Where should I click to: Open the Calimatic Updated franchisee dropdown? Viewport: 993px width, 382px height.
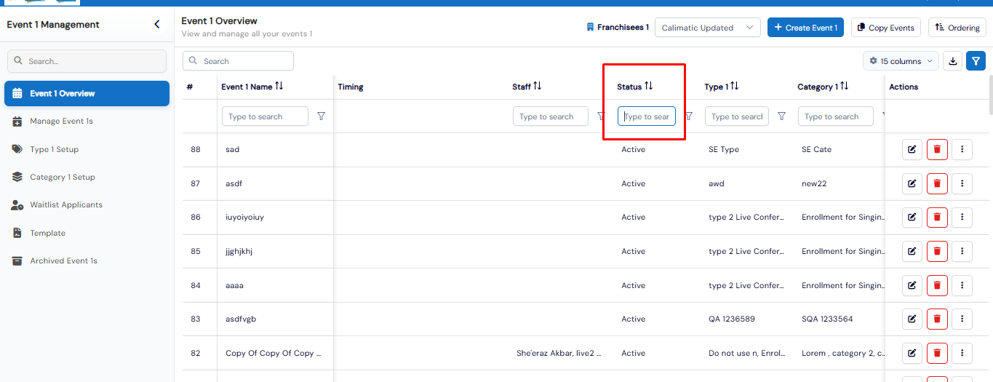pyautogui.click(x=707, y=28)
